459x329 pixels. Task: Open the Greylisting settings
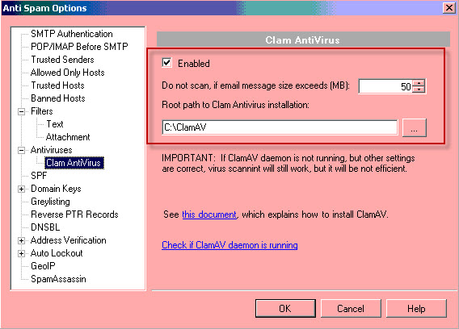(x=50, y=202)
